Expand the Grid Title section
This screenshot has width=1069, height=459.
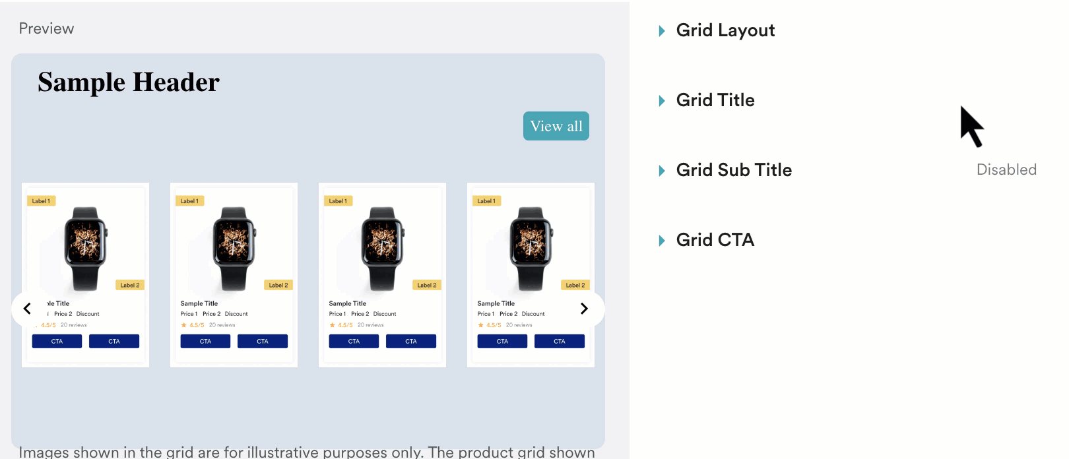point(715,100)
